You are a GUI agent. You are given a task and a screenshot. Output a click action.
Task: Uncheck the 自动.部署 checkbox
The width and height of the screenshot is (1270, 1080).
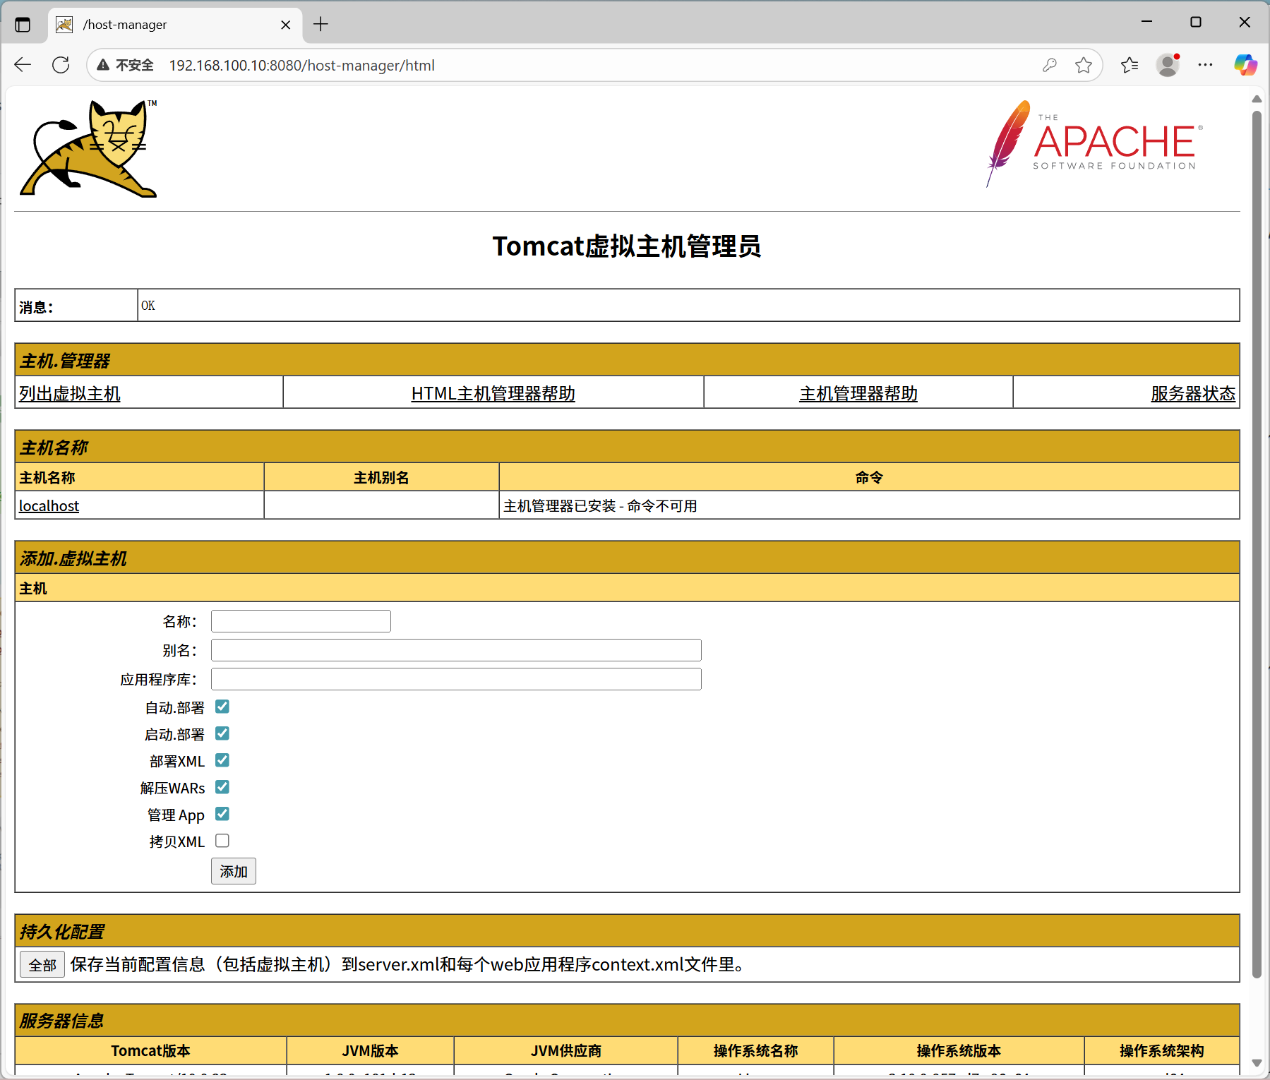tap(222, 707)
